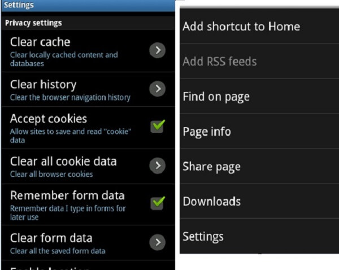Tap the Clear all cookie data arrow
This screenshot has height=270, width=339.
[x=158, y=166]
